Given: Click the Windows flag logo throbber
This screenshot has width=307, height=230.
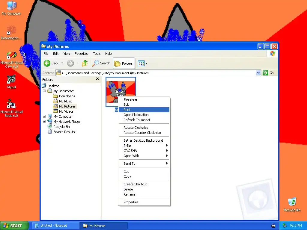Looking at the screenshot, I should [x=272, y=54].
